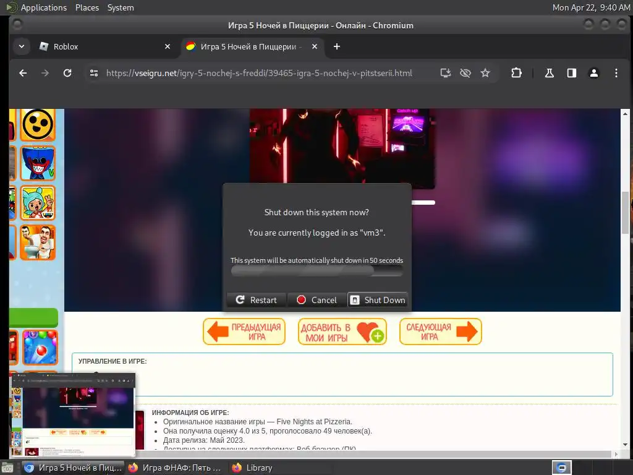The width and height of the screenshot is (633, 475).
Task: Click the window preview thumbnail
Action: (x=73, y=415)
